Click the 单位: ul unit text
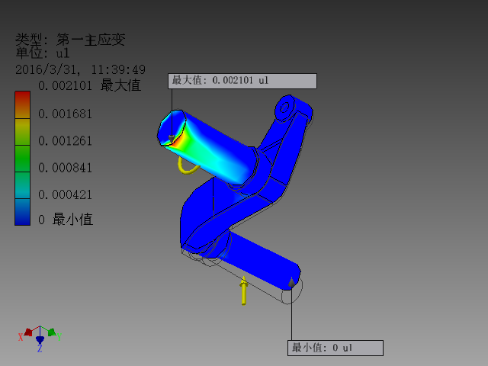488x366 pixels. [43, 53]
